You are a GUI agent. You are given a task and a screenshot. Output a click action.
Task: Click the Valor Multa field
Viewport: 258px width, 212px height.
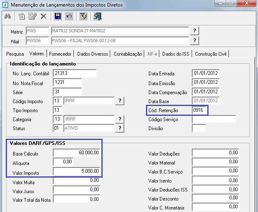coord(76,180)
